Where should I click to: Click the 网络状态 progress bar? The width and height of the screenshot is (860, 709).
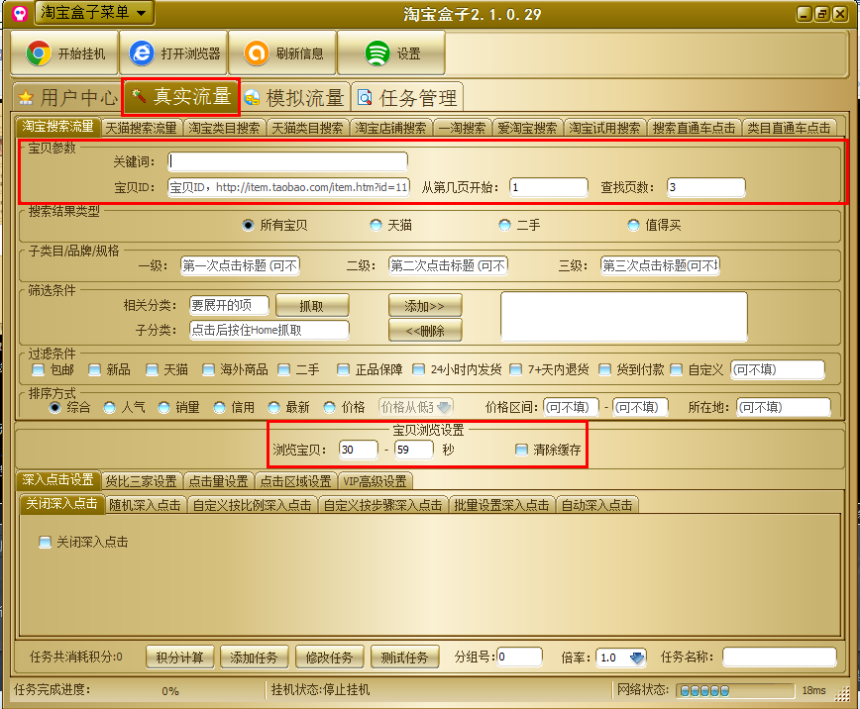coord(735,690)
